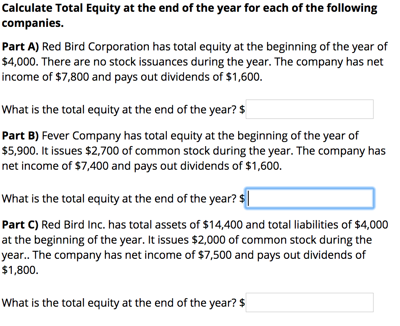Click the question text below Part A

pos(120,109)
